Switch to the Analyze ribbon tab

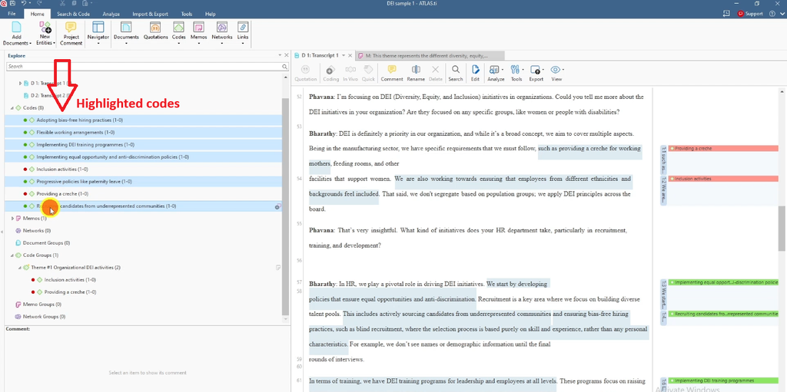(111, 14)
